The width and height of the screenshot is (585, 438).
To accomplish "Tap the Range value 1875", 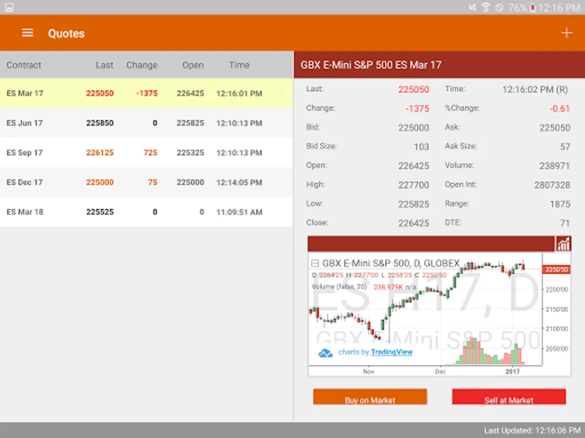I will (560, 204).
